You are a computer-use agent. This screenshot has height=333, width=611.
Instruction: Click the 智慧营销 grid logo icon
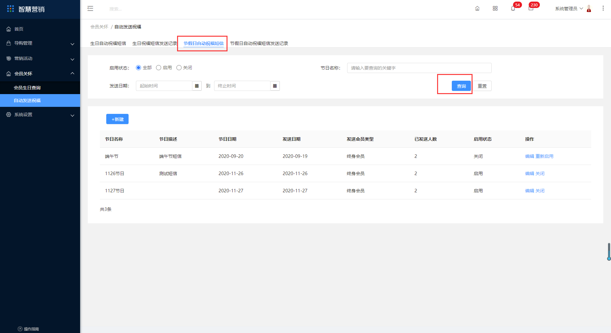[x=11, y=9]
